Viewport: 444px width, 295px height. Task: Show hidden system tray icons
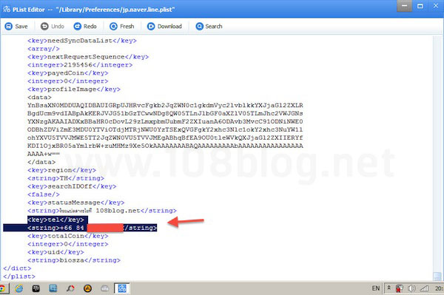389,288
